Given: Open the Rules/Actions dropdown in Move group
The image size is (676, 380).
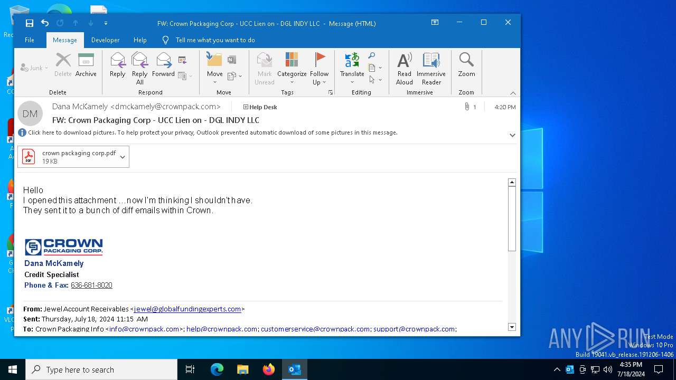Looking at the screenshot, I should point(234,76).
